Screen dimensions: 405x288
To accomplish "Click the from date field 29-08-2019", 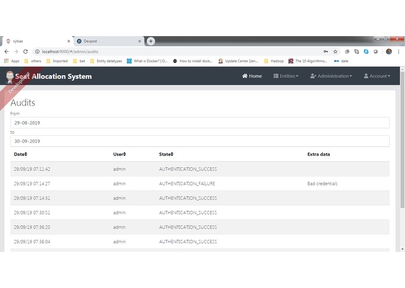I will [x=200, y=122].
